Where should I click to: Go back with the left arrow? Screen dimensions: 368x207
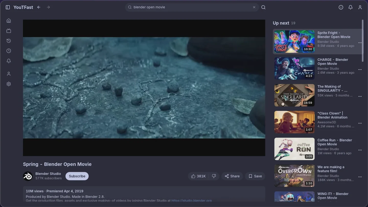pos(39,7)
